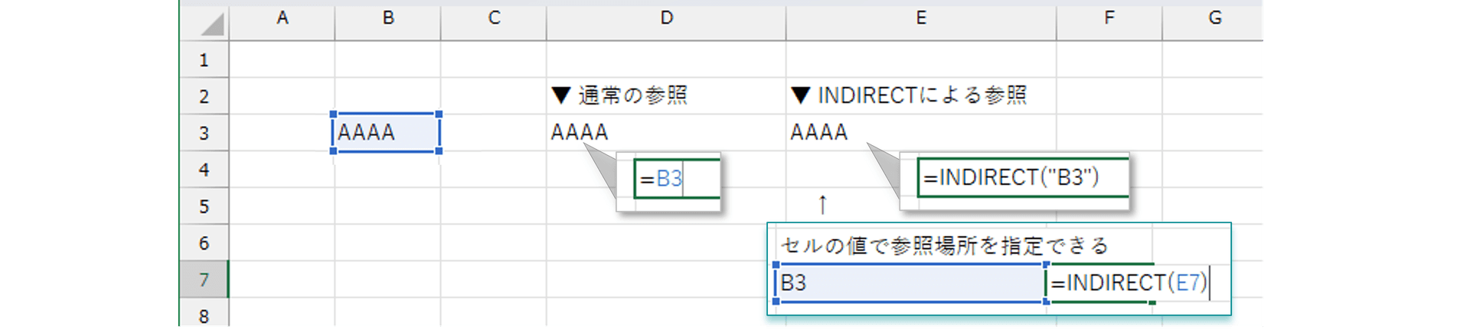This screenshot has height=330, width=1470.
Task: Select row 7 header
Action: [204, 280]
